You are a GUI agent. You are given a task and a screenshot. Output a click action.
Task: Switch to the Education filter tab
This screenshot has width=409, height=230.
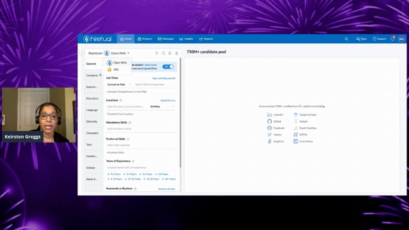point(92,98)
